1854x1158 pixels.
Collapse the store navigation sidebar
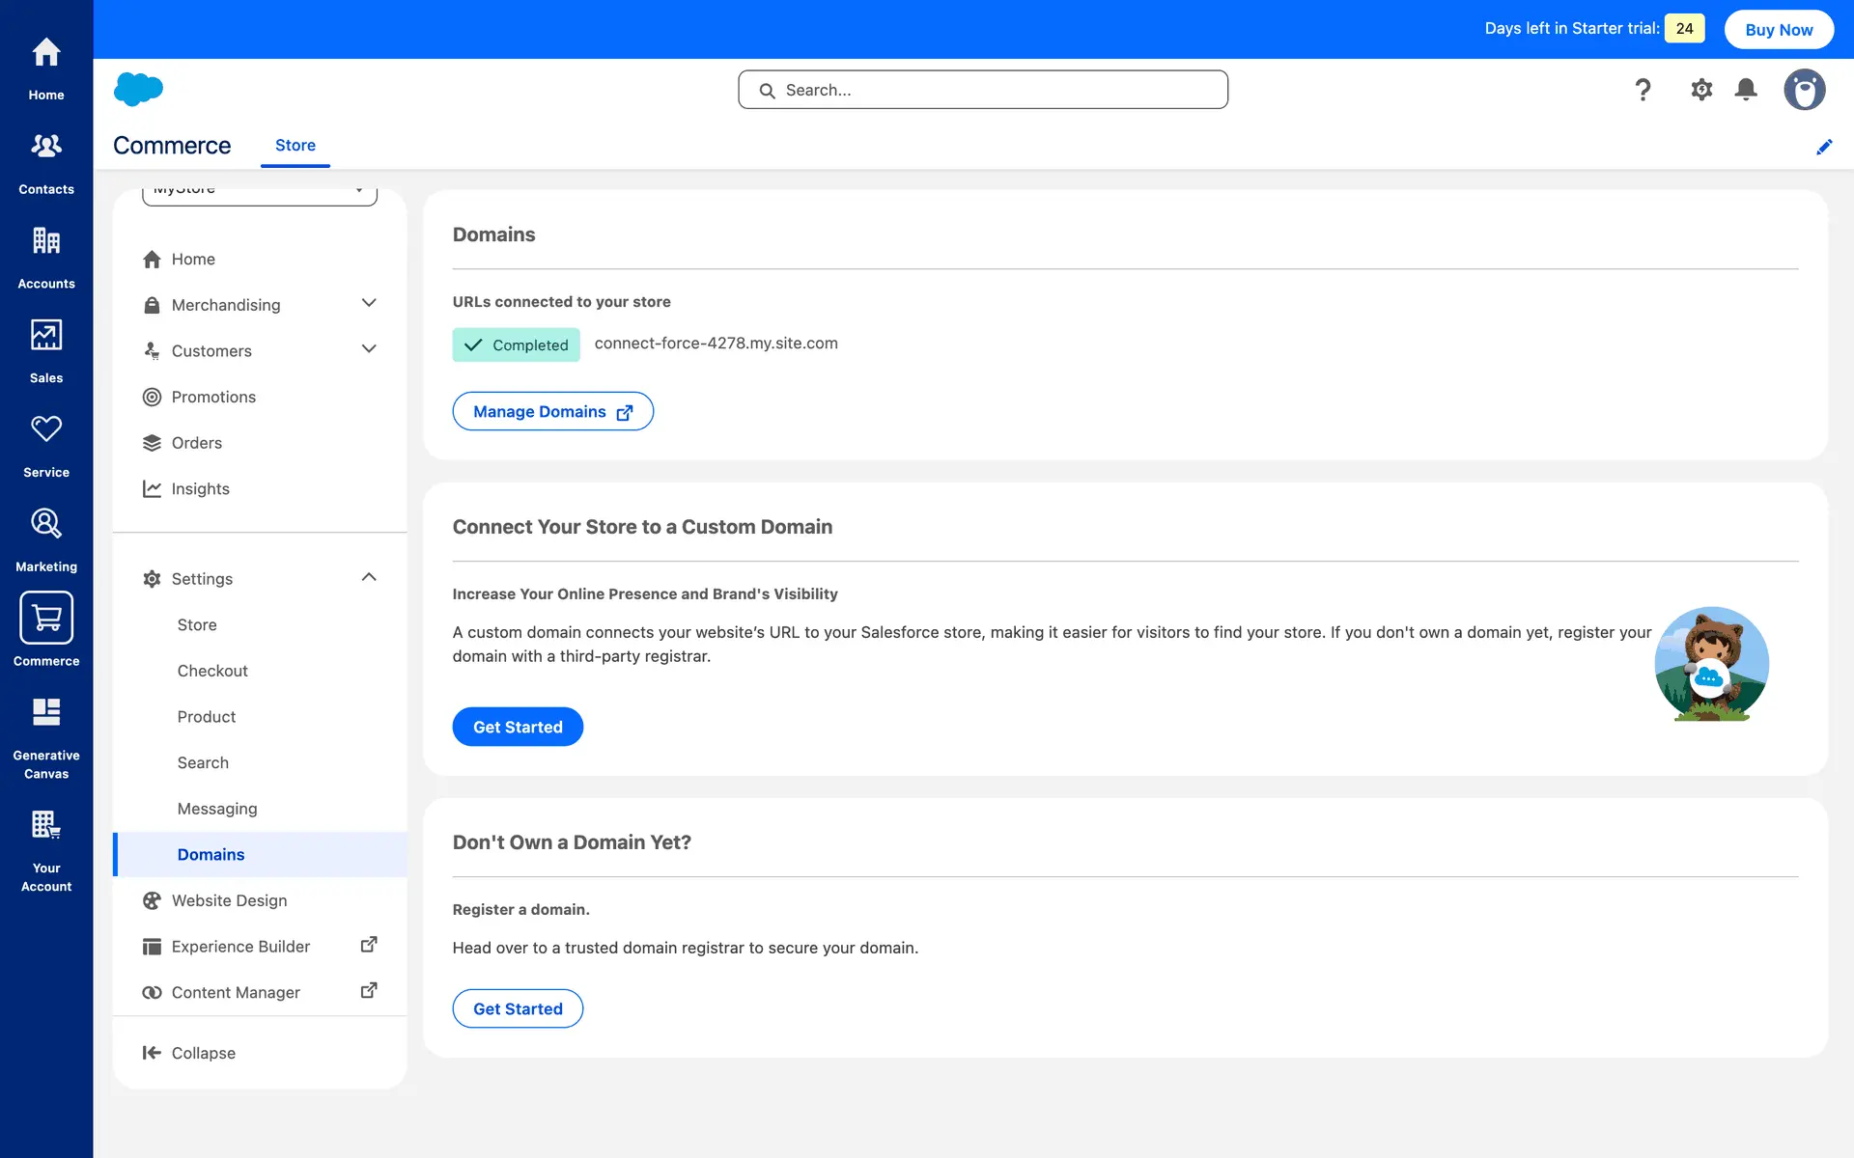[189, 1053]
